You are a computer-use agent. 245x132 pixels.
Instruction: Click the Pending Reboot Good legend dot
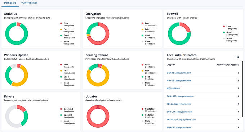tap(142, 77)
